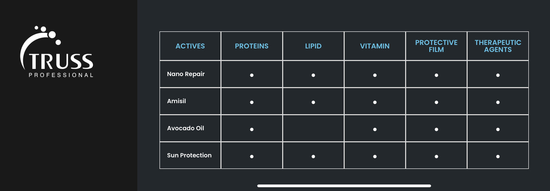Image resolution: width=550 pixels, height=191 pixels.
Task: Select the Amisil row label
Action: point(176,101)
